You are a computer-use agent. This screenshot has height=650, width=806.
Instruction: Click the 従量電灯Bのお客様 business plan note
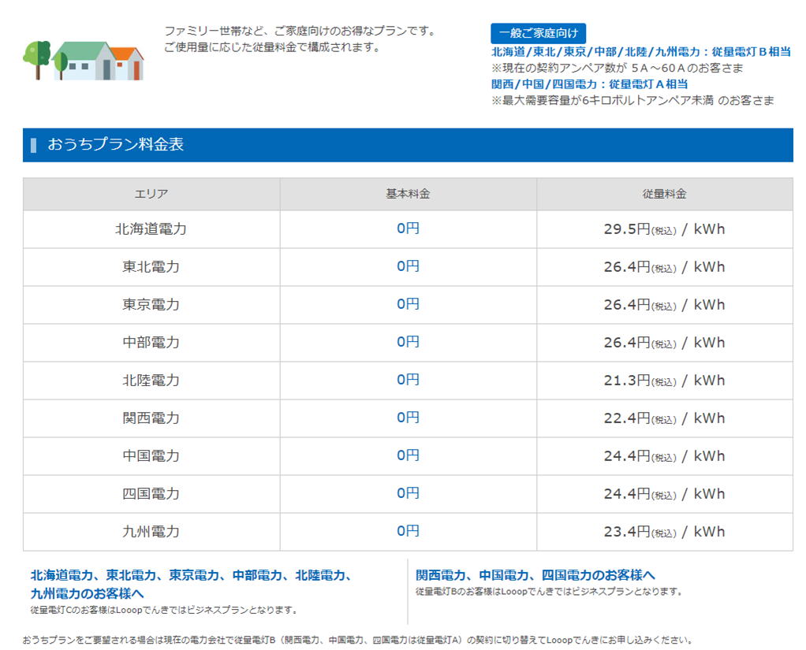click(550, 592)
